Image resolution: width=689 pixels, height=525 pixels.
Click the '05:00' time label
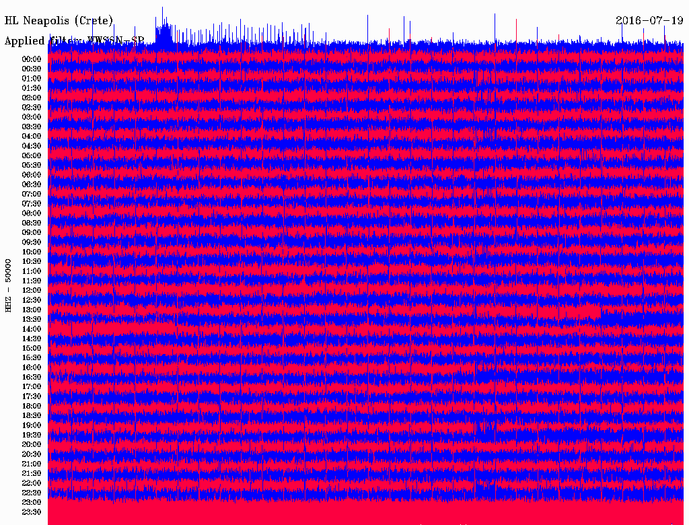point(32,155)
